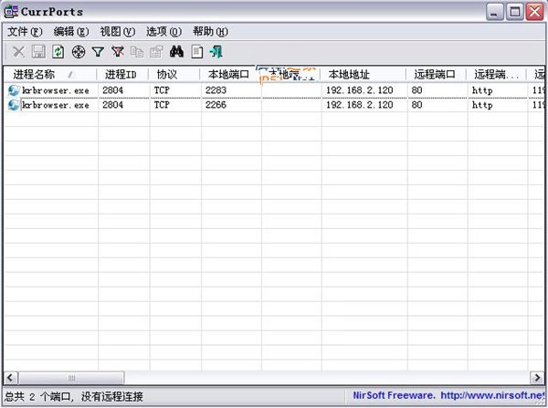Click the HTML report page icon

tap(196, 52)
